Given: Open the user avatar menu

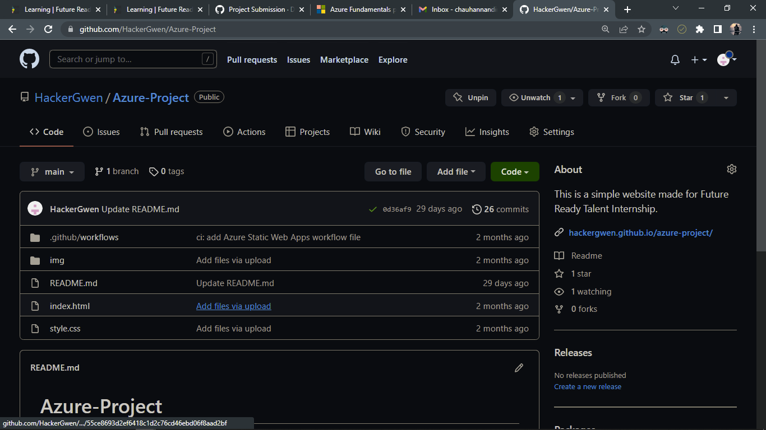Looking at the screenshot, I should [x=727, y=59].
